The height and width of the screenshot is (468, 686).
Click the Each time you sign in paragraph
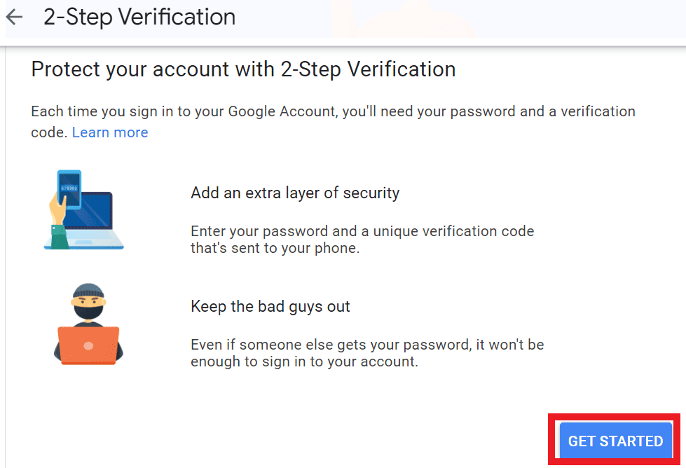[x=333, y=122]
